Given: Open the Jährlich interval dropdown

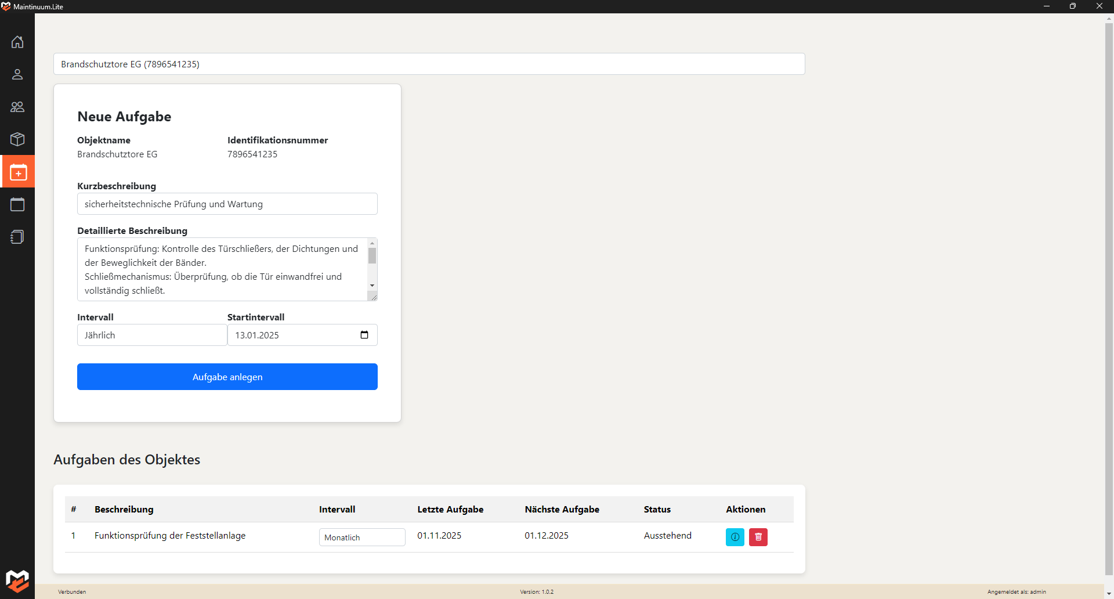Looking at the screenshot, I should click(x=151, y=335).
